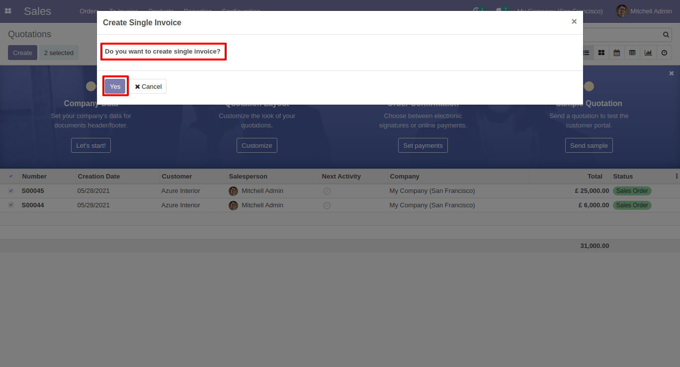Sort by Status column header
The width and height of the screenshot is (680, 367).
(623, 176)
